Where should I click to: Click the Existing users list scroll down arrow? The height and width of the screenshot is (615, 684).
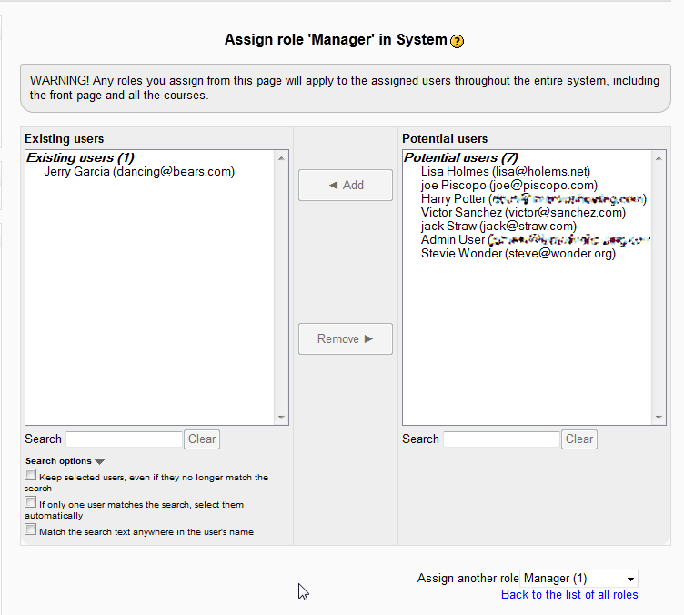[x=281, y=418]
